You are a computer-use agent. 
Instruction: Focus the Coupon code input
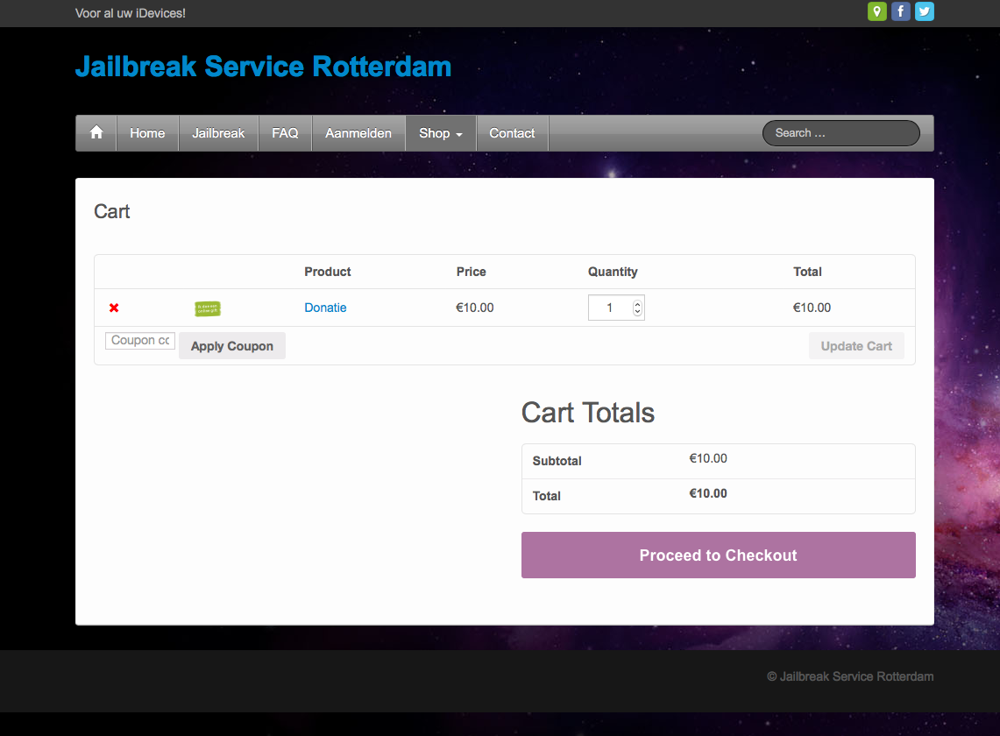point(140,341)
